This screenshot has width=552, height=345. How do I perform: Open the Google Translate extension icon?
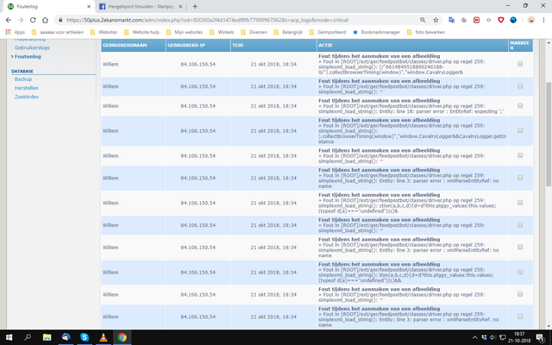(x=451, y=20)
